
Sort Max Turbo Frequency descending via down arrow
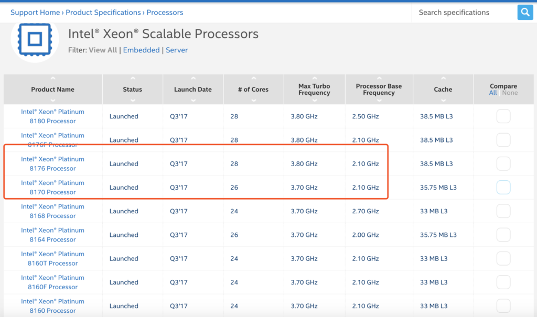[315, 100]
